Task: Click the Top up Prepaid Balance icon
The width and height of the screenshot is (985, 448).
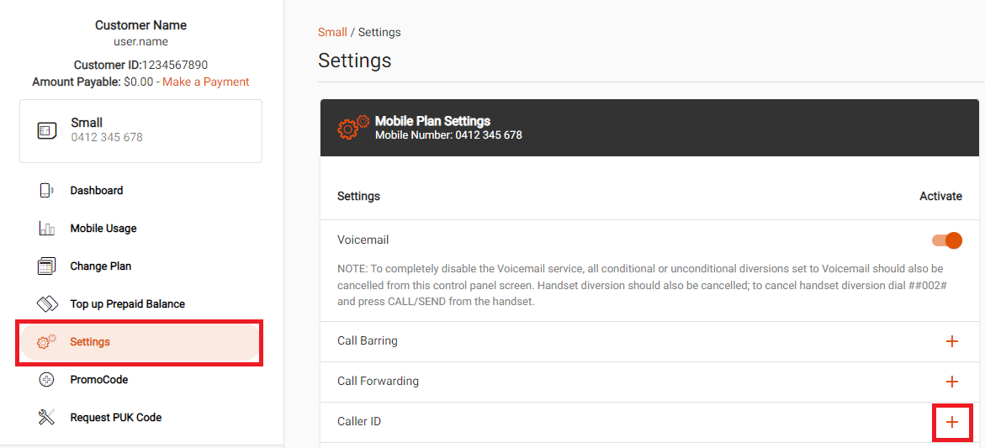Action: tap(48, 303)
